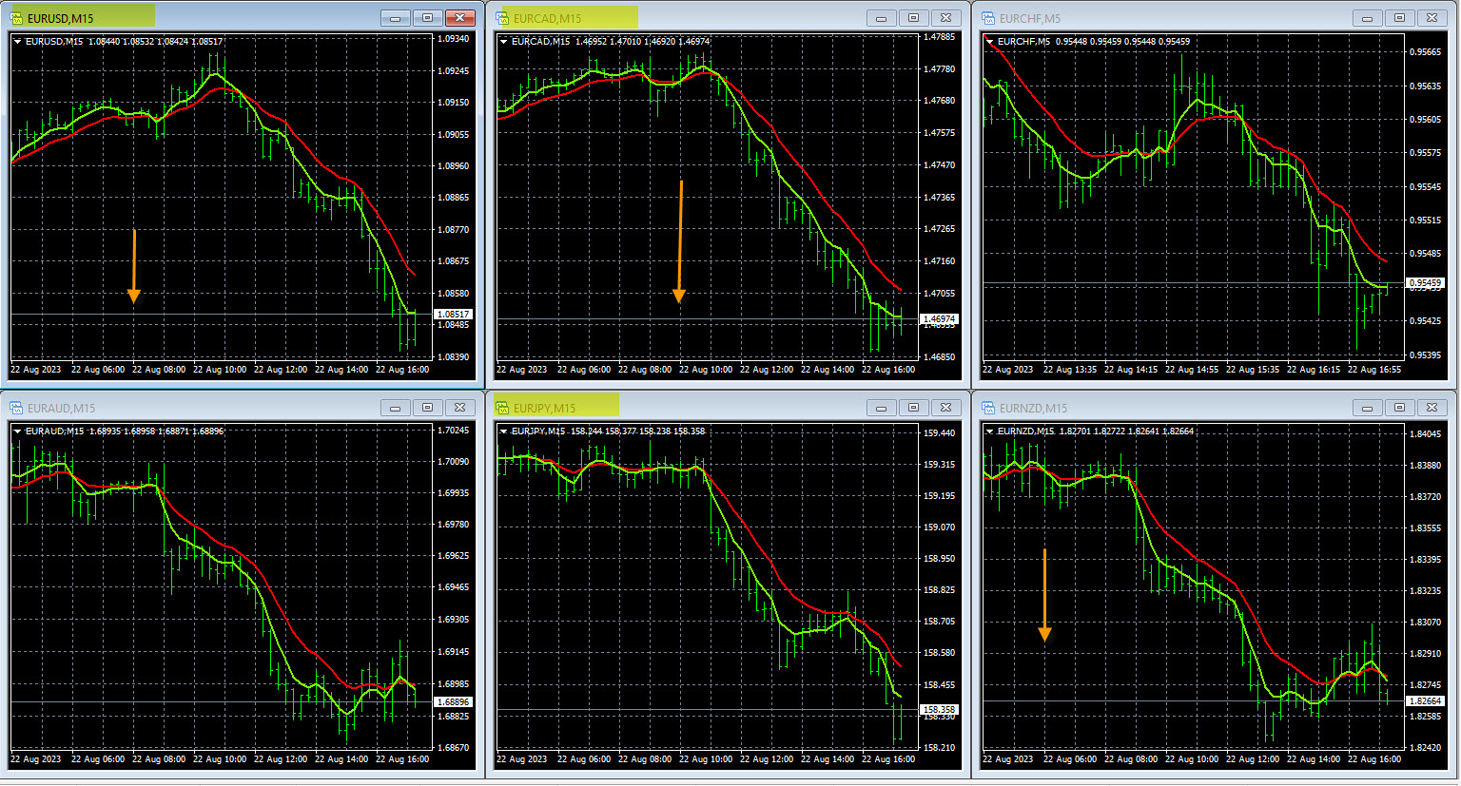Image resolution: width=1461 pixels, height=786 pixels.
Task: Click the 1.08517 price label on EURUSD
Action: click(453, 315)
